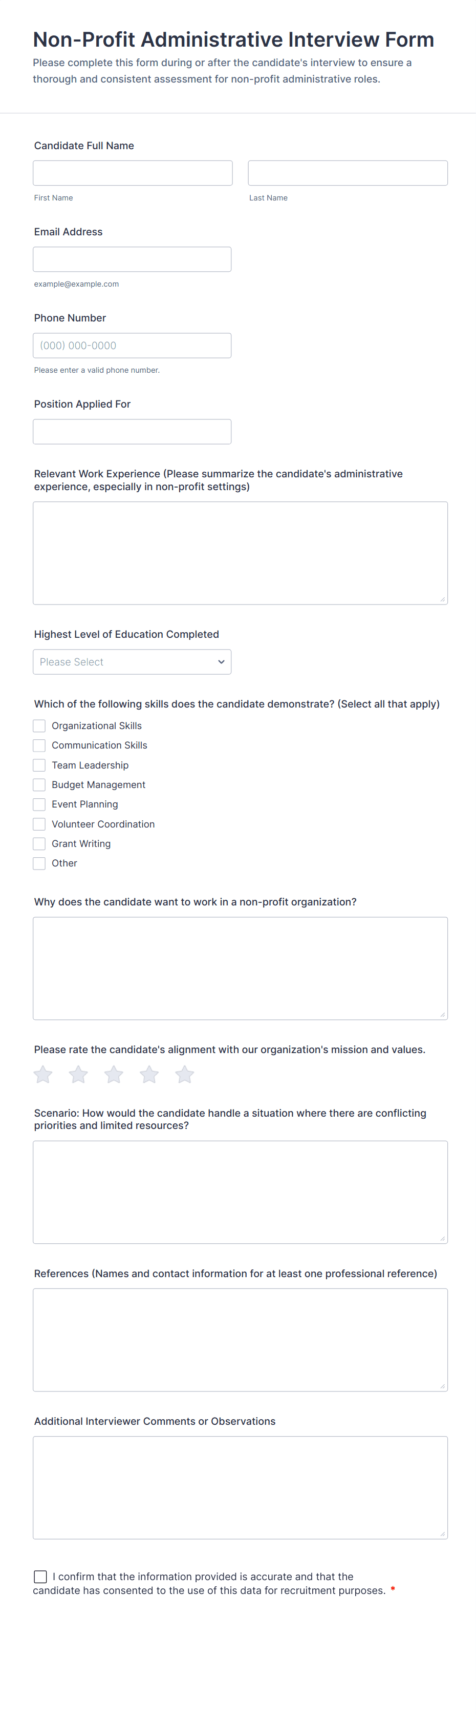Check the consent confirmation checkbox

[x=40, y=1577]
